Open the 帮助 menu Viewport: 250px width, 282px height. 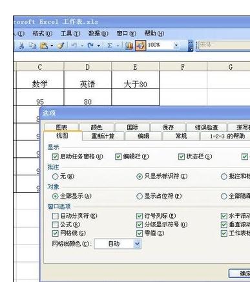154,34
